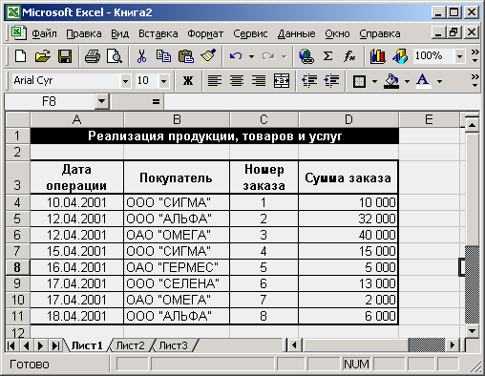Open the Arial Cyr font name dropdown
Screen dimensions: 485x376
(x=125, y=81)
